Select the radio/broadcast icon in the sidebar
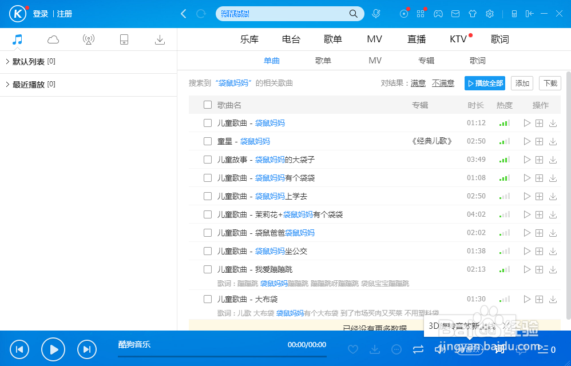 pyautogui.click(x=89, y=39)
